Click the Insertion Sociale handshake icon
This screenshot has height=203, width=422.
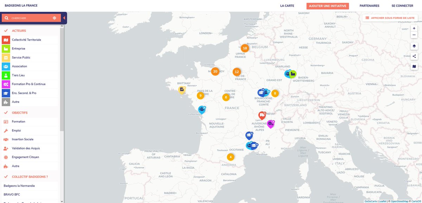click(6, 139)
